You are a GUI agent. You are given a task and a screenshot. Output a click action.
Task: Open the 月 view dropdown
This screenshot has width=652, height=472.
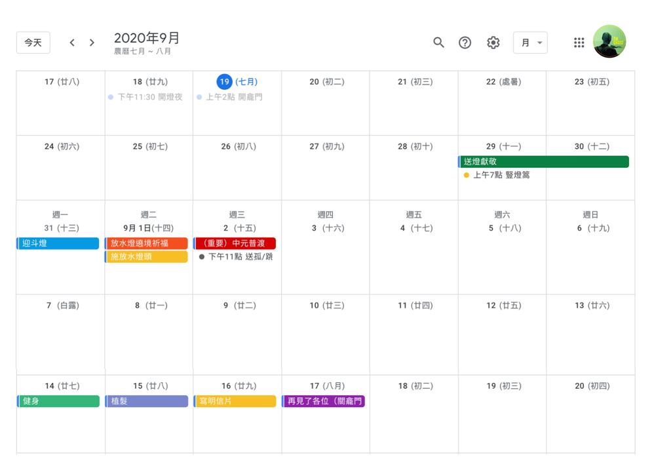(x=526, y=42)
